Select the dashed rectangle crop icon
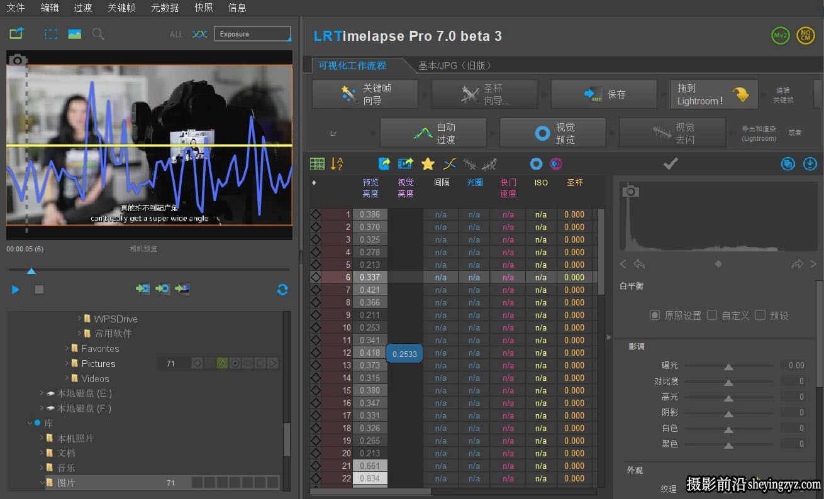824x499 pixels. pos(51,34)
